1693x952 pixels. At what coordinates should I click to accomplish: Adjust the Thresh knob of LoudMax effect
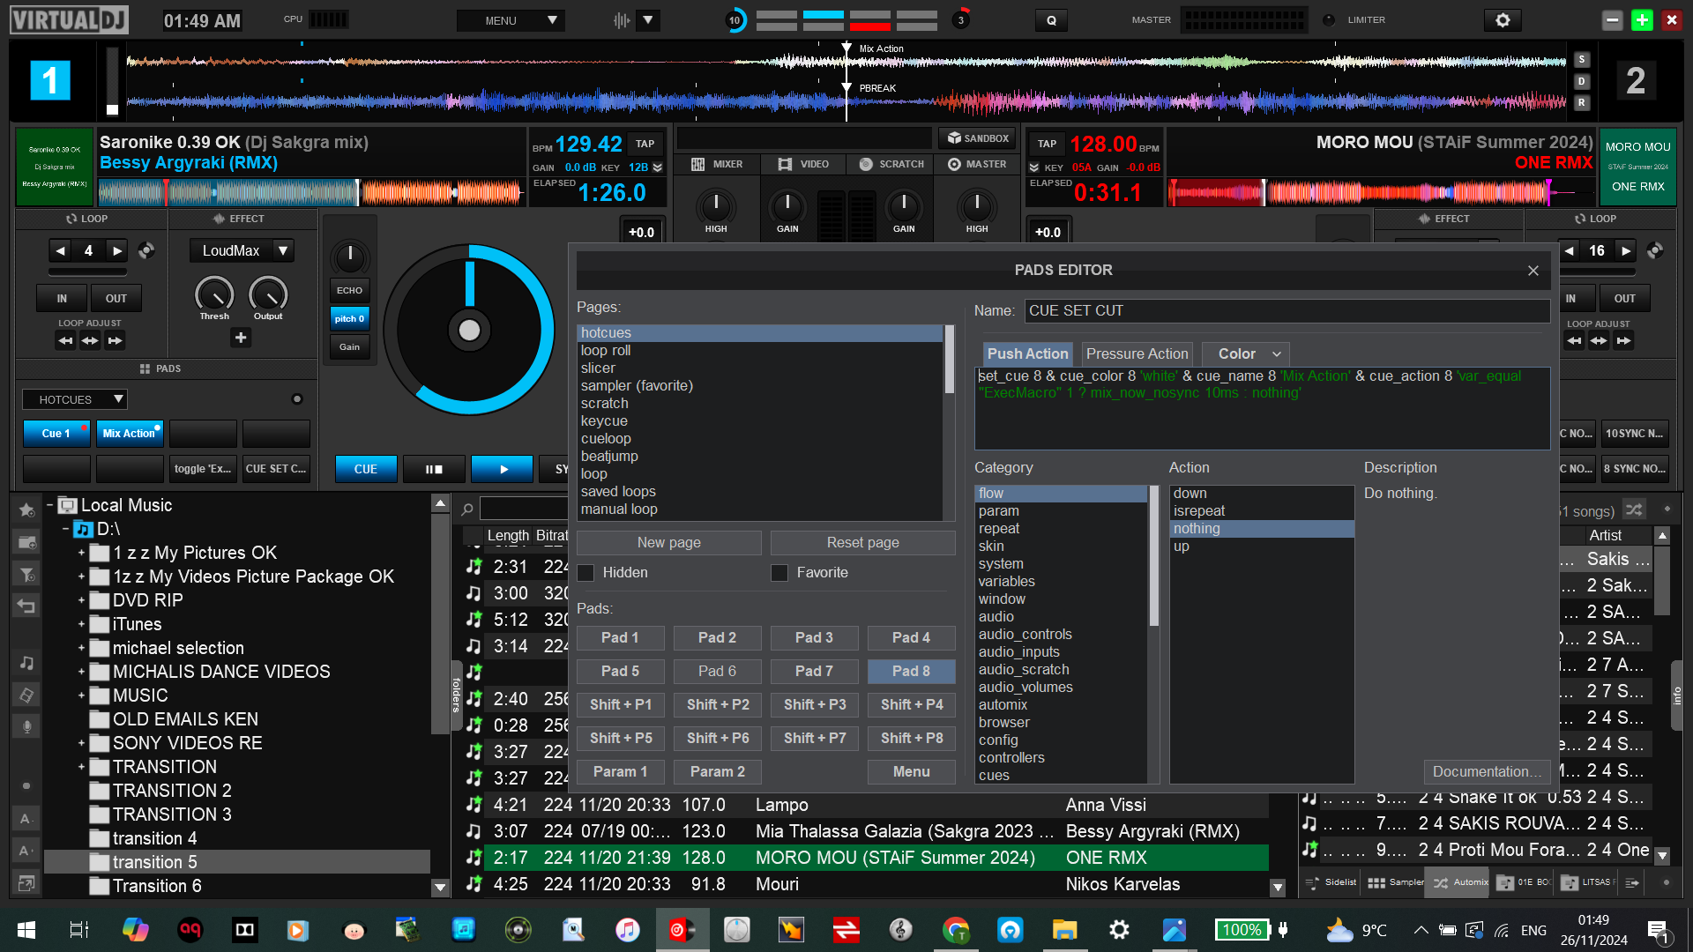[x=214, y=294]
